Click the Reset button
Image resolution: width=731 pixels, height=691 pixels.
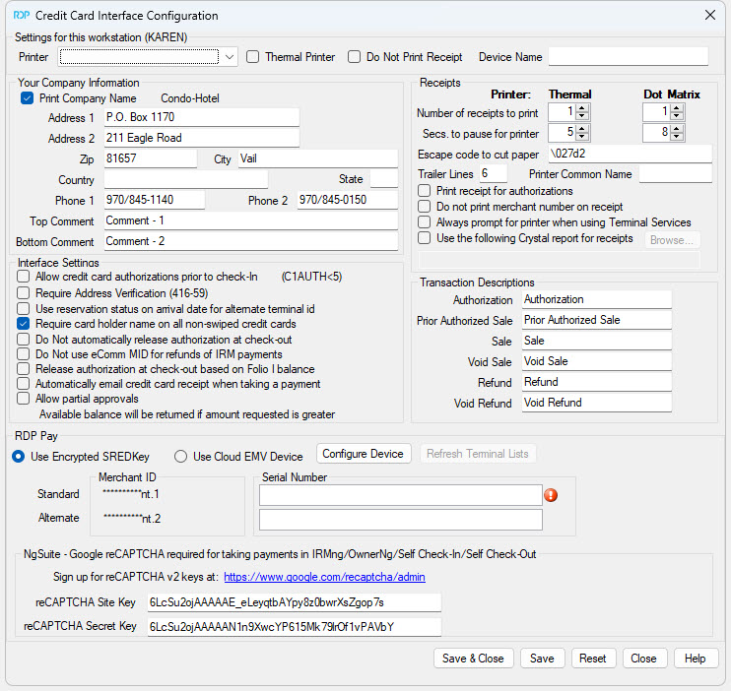coord(592,659)
